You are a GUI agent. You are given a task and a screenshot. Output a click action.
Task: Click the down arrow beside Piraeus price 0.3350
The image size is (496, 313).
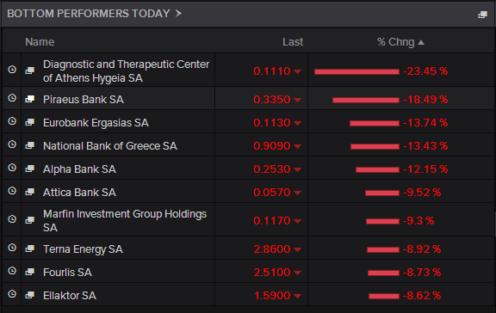click(x=297, y=100)
